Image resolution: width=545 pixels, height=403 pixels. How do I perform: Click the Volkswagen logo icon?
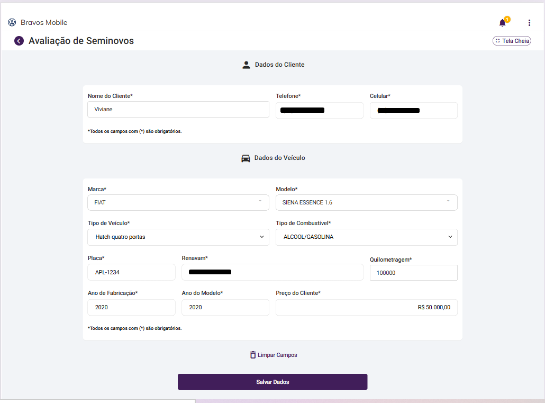coord(12,22)
